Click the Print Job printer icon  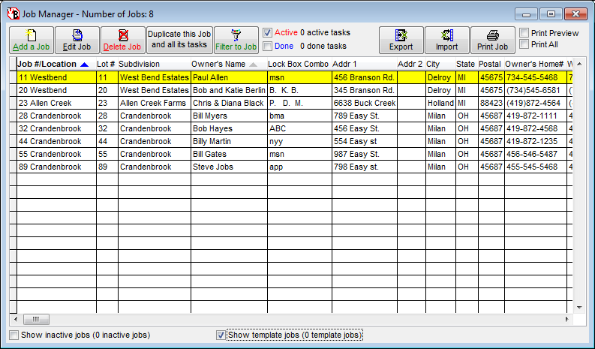coord(492,40)
